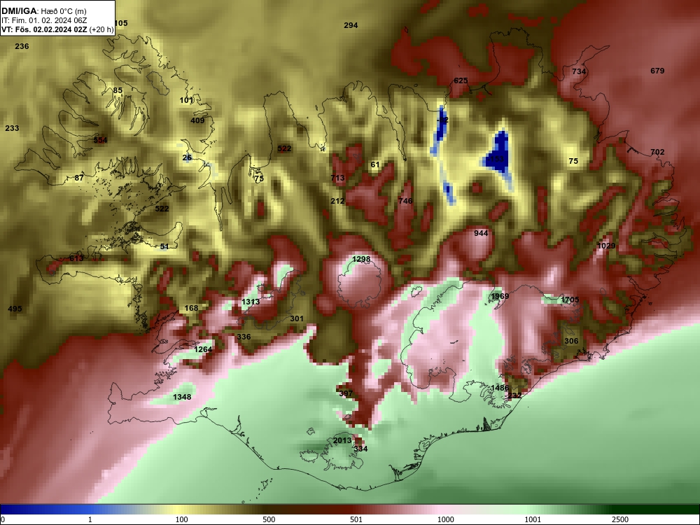
Task: Click the map value '625'
Action: [x=461, y=80]
